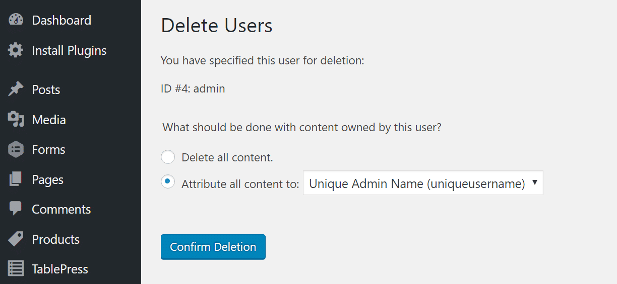Click the 'Delete all content.' label text
617x284 pixels.
point(227,157)
